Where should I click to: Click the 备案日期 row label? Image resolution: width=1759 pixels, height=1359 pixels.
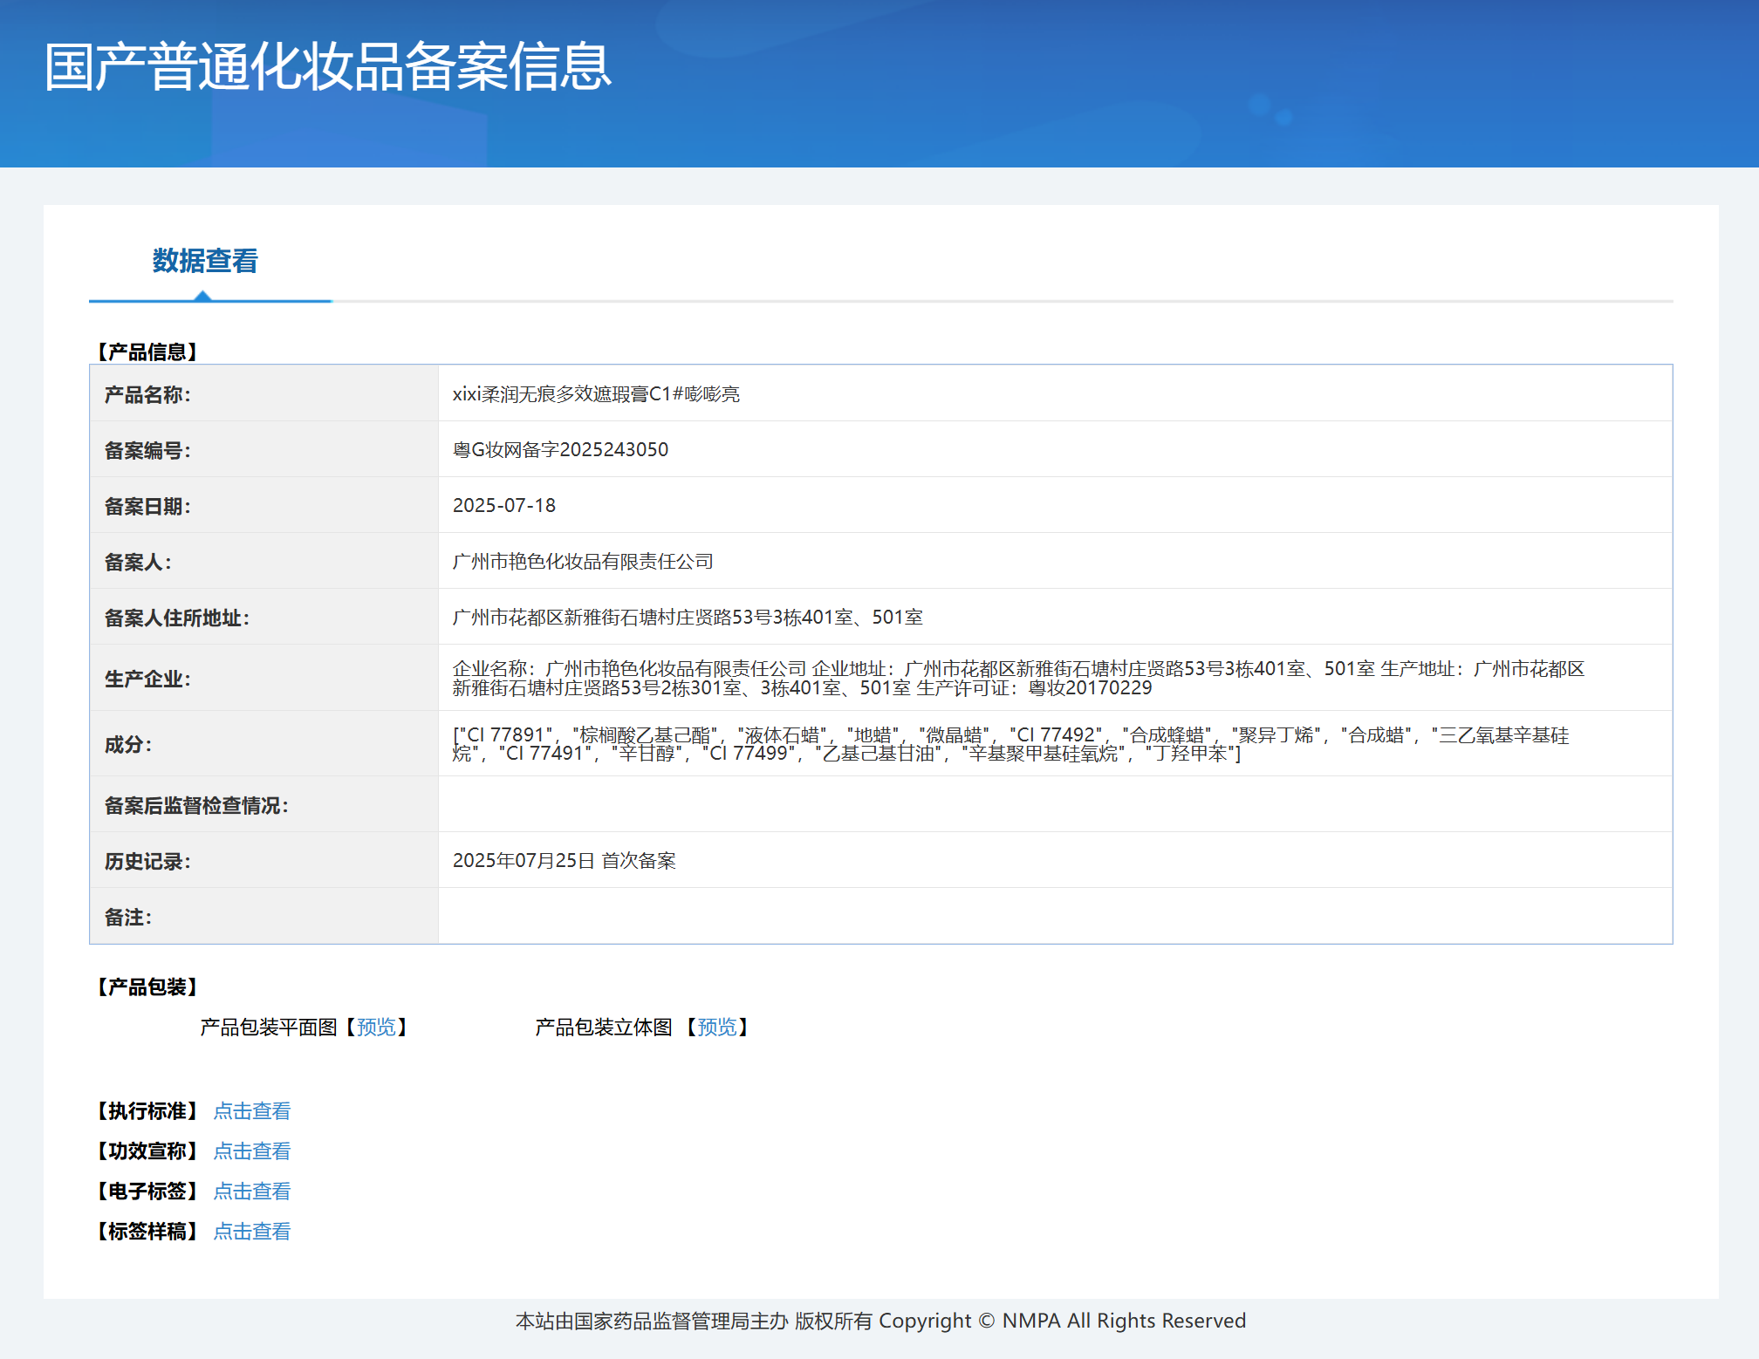(x=147, y=507)
